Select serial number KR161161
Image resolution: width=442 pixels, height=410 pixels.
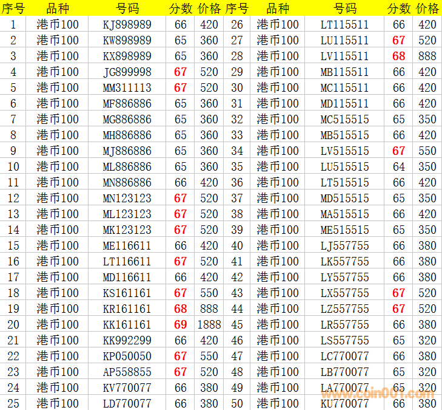tap(127, 309)
